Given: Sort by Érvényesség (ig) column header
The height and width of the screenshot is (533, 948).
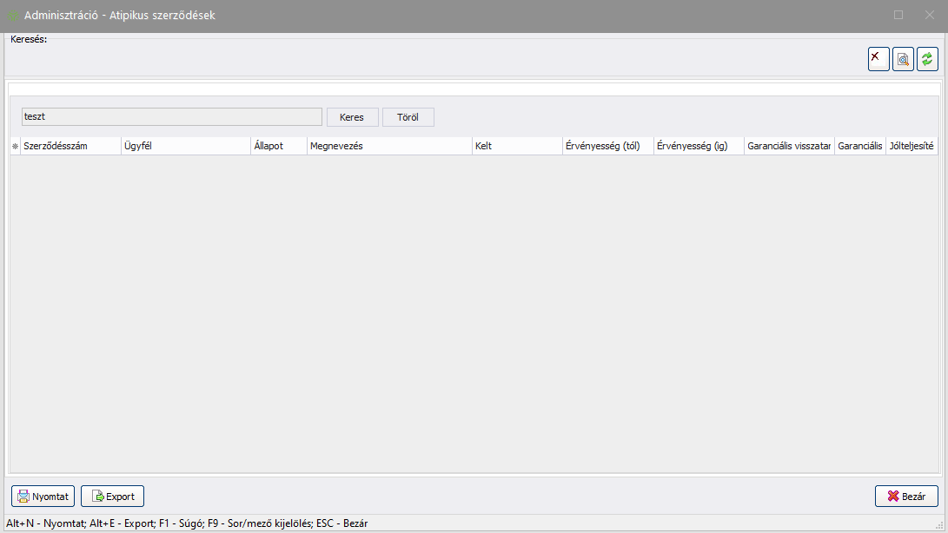Looking at the screenshot, I should click(x=698, y=147).
